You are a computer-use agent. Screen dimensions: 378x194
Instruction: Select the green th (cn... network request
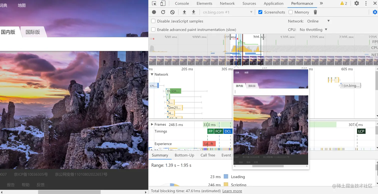tap(173, 91)
